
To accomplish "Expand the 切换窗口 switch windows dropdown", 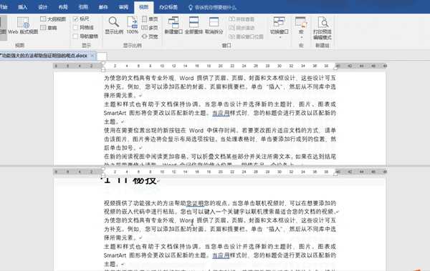I will point(279,27).
